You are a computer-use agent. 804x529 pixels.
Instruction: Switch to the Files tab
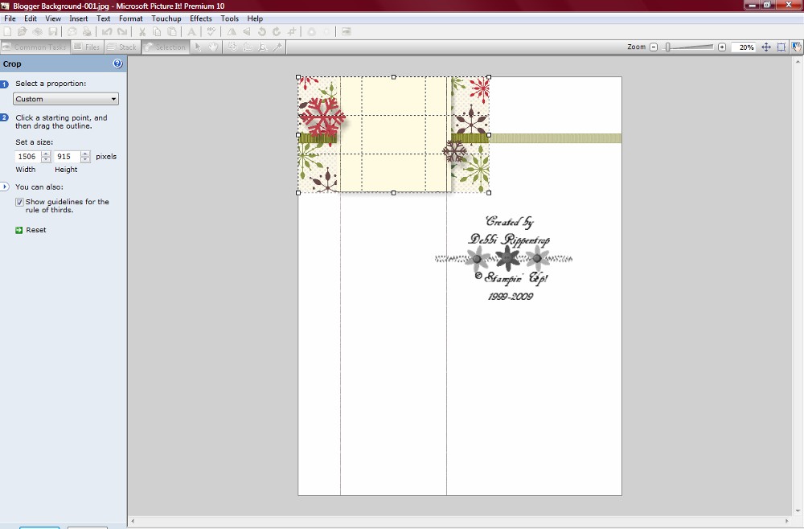point(87,47)
